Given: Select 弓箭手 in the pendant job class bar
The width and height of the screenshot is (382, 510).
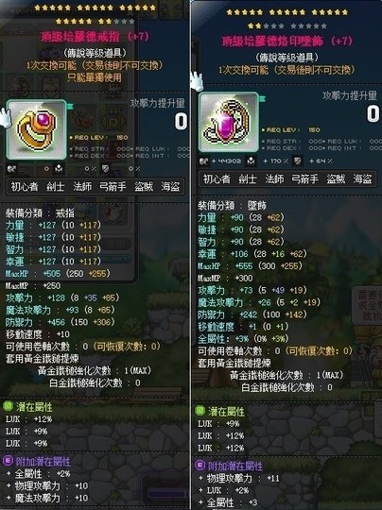Looking at the screenshot, I should (304, 178).
